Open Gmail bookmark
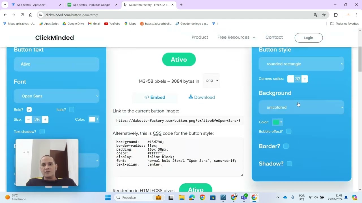 [94, 24]
